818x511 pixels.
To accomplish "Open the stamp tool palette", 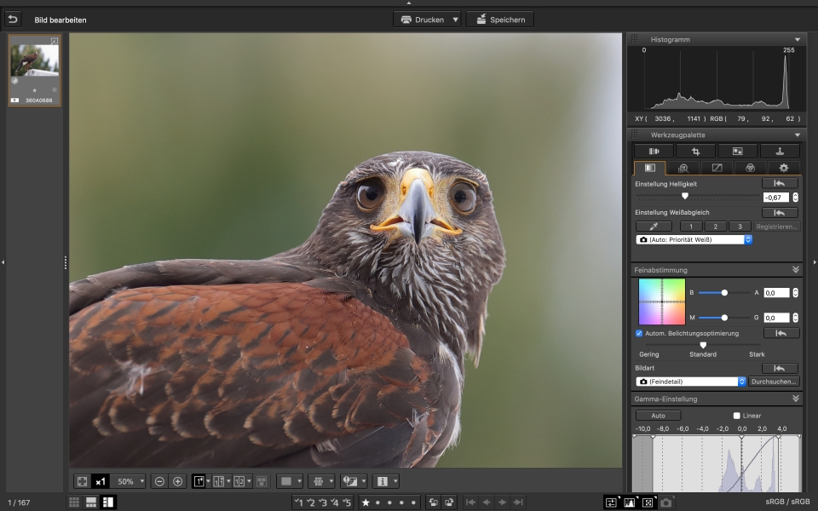I will tap(780, 151).
